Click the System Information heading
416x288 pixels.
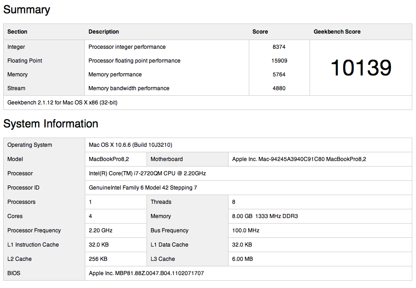[51, 124]
